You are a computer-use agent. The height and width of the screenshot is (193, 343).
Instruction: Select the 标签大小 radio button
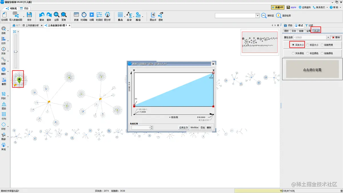click(308, 45)
